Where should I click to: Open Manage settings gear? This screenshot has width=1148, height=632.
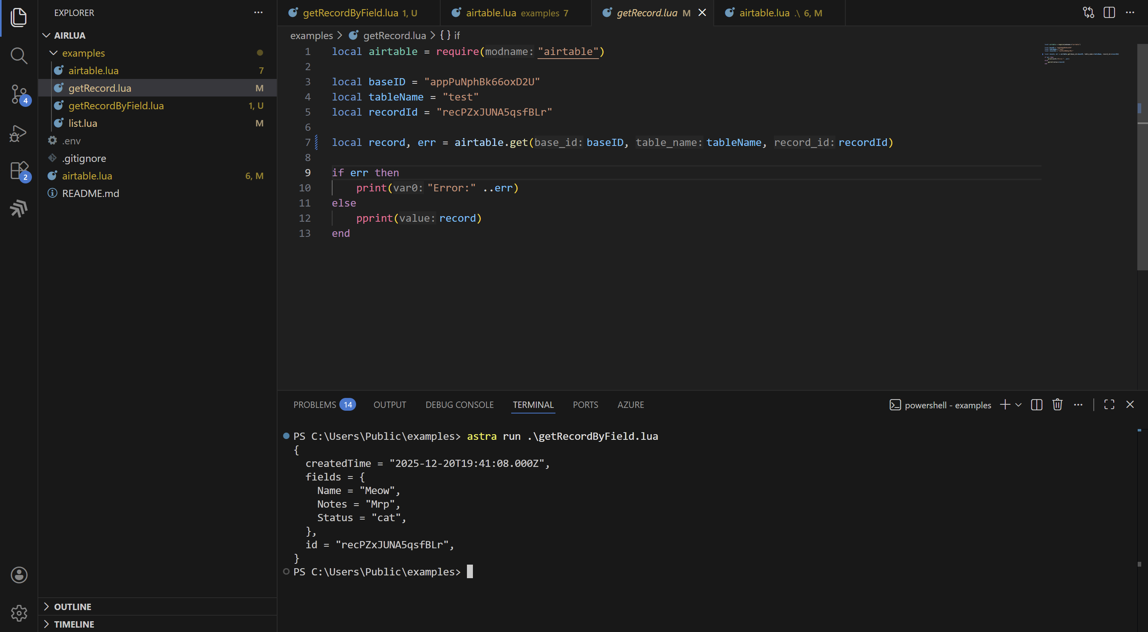coord(19,613)
